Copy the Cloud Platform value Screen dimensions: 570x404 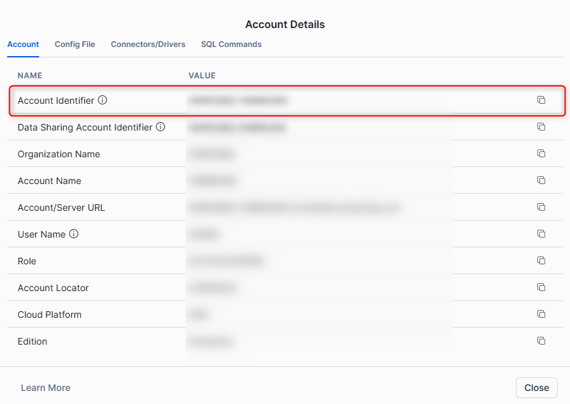click(541, 314)
